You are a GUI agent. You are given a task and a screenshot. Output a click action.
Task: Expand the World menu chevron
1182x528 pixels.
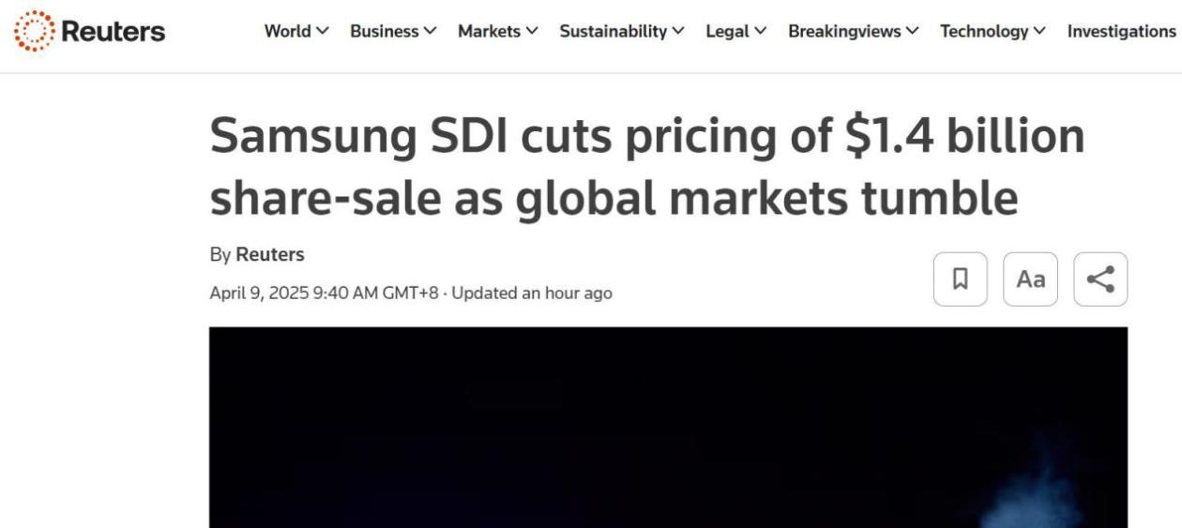point(323,31)
